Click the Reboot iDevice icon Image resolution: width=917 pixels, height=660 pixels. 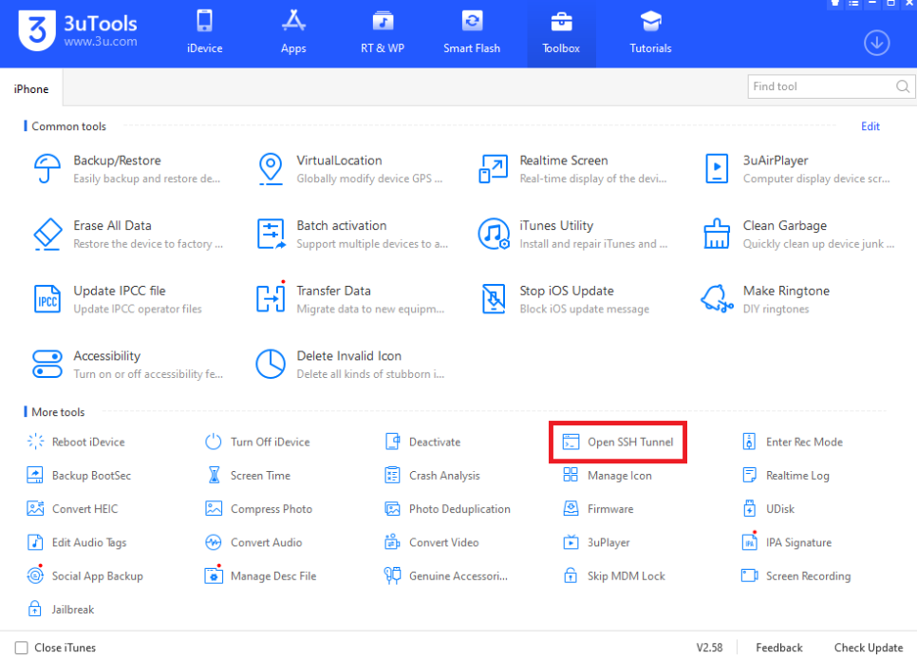click(36, 442)
